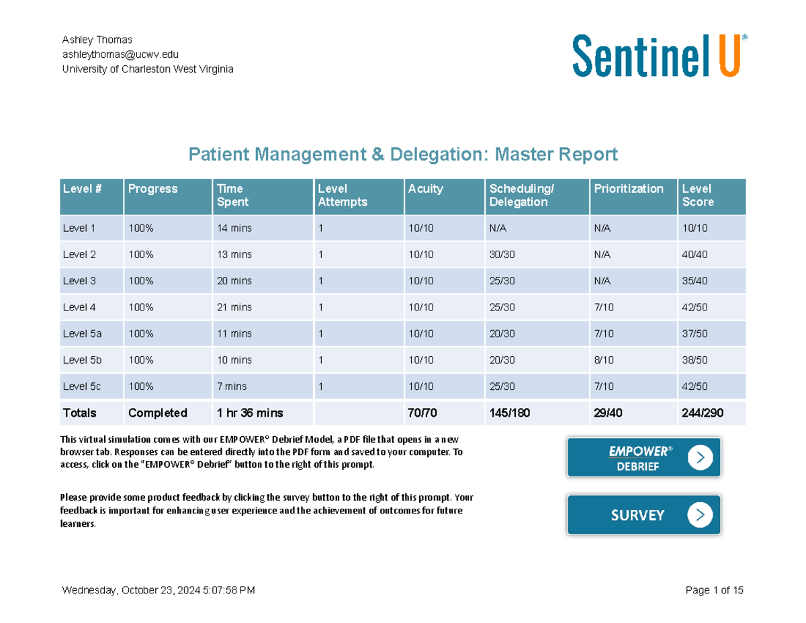Select the Acuity column header
Viewport: 806px width, 623px height.
click(x=424, y=189)
